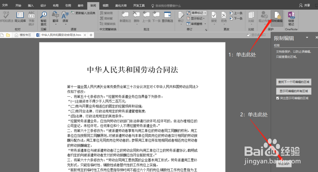This screenshot has height=172, width=318.
Task: Open the 修订 group dialog launcher
Action: 206,30
